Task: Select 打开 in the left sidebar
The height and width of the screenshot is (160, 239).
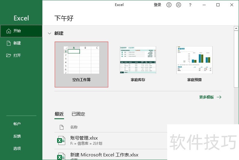Action: click(x=21, y=55)
